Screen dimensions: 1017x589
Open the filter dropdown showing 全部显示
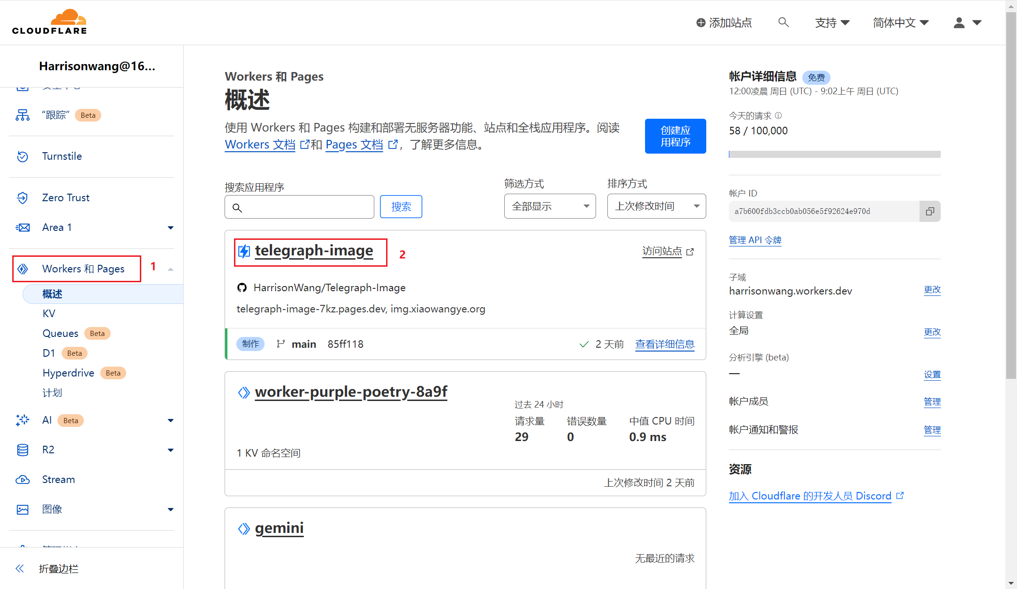(x=549, y=206)
